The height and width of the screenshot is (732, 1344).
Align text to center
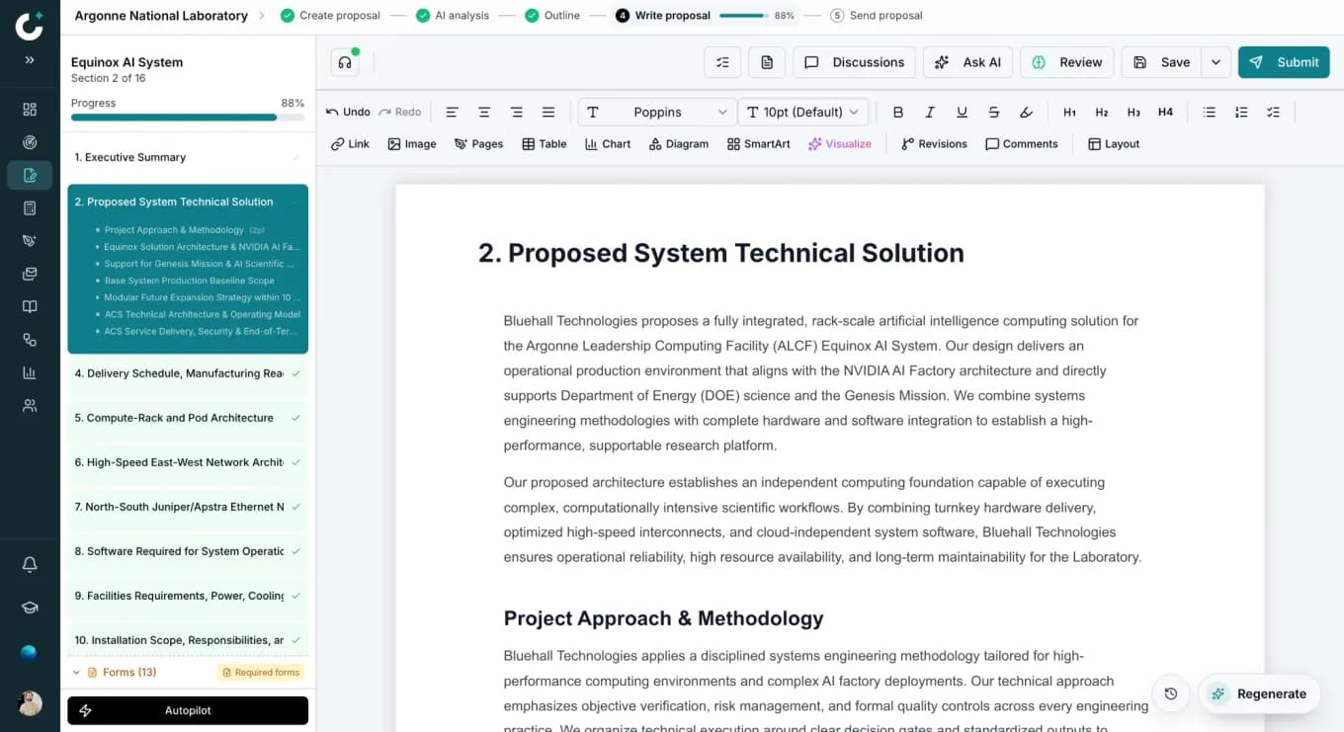(x=484, y=113)
